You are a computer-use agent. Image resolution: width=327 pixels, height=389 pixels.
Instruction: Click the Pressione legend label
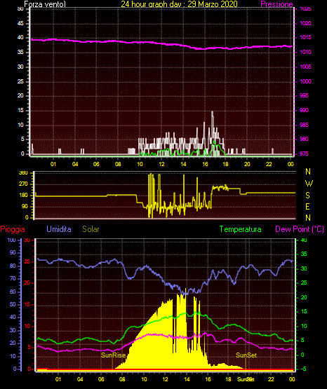click(x=276, y=4)
